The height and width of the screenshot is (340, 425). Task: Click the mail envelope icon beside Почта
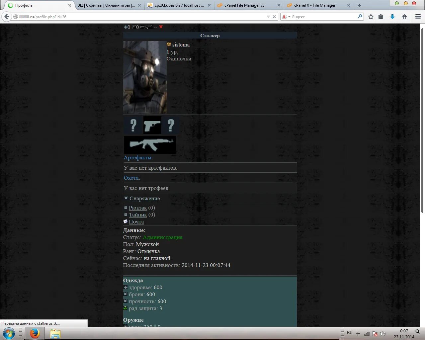pos(126,221)
